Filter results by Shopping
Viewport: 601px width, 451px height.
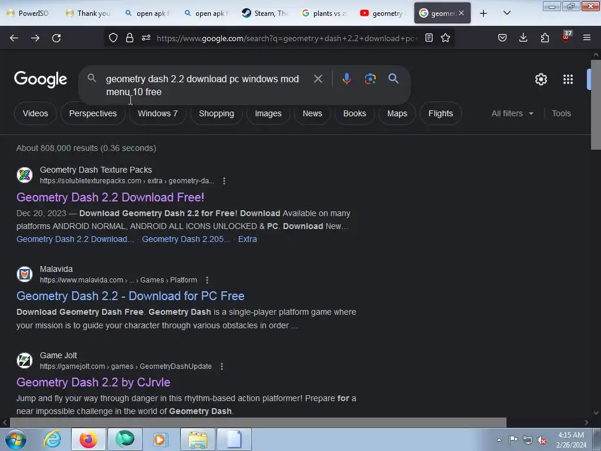pyautogui.click(x=216, y=113)
